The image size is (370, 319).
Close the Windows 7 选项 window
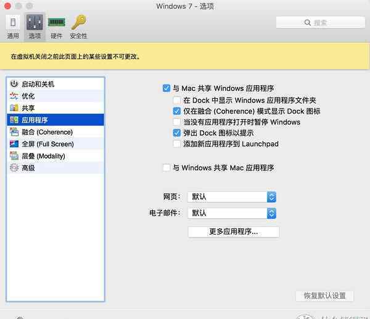coord(7,6)
